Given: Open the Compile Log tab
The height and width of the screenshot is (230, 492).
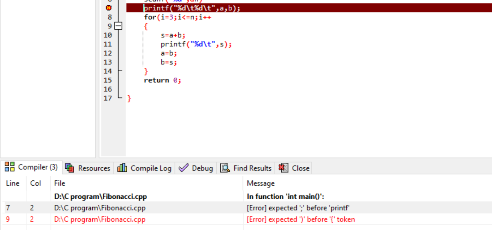Looking at the screenshot, I should tap(144, 168).
